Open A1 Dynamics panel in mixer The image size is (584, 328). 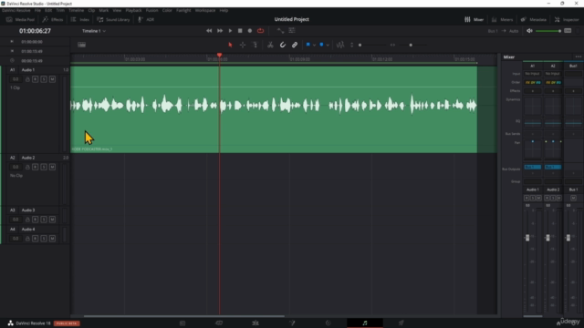pos(533,106)
